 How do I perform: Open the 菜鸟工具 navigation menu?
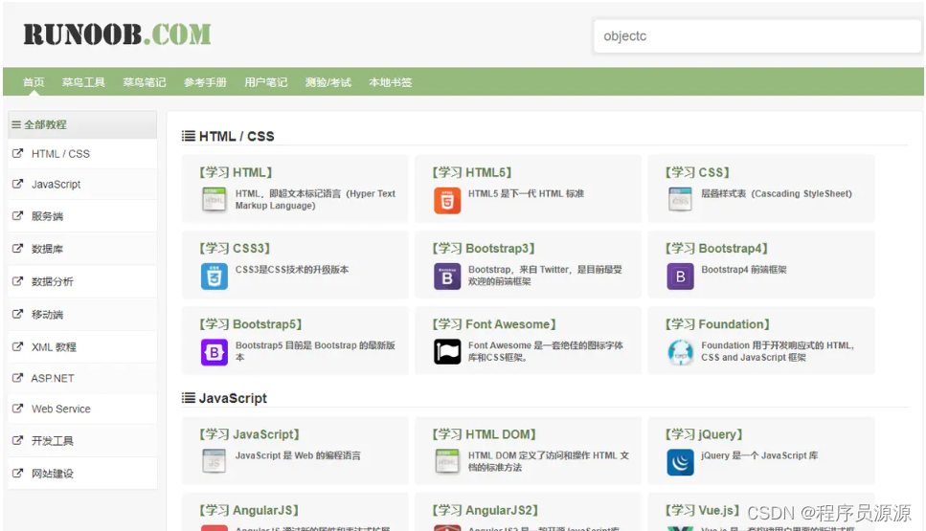pyautogui.click(x=83, y=82)
